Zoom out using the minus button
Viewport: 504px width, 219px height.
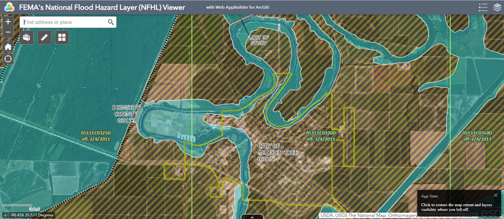[x=8, y=33]
